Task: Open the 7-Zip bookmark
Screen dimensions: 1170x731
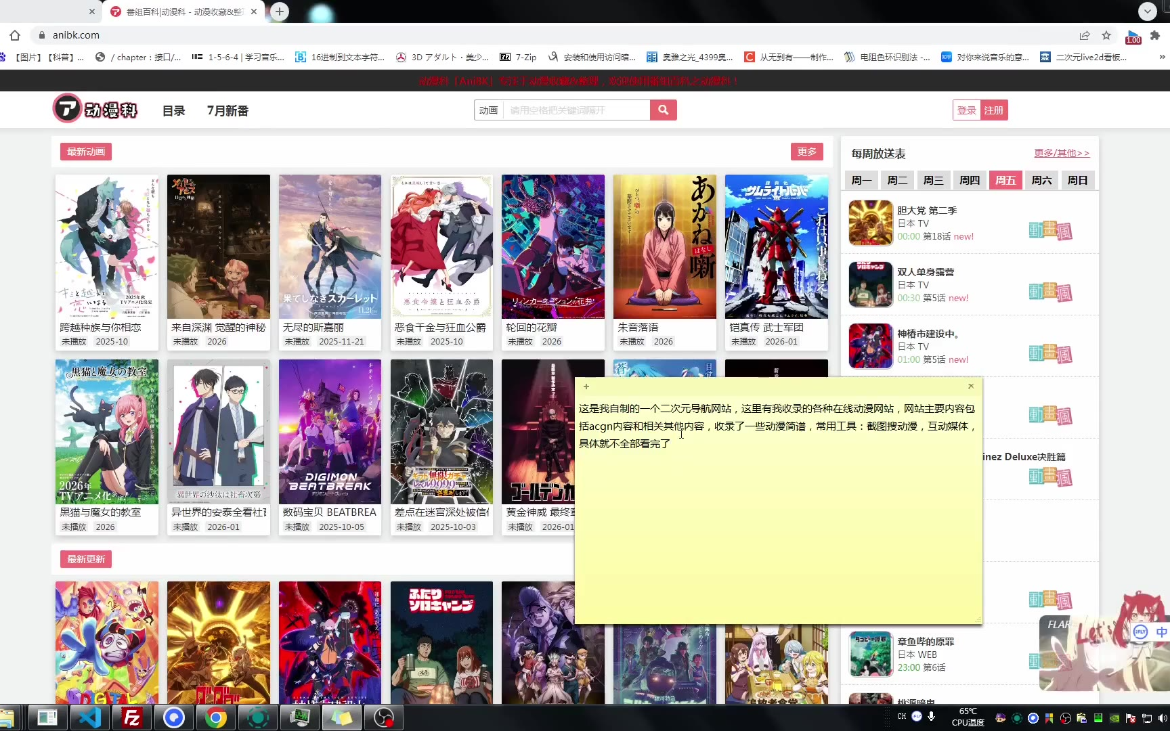Action: 518,58
